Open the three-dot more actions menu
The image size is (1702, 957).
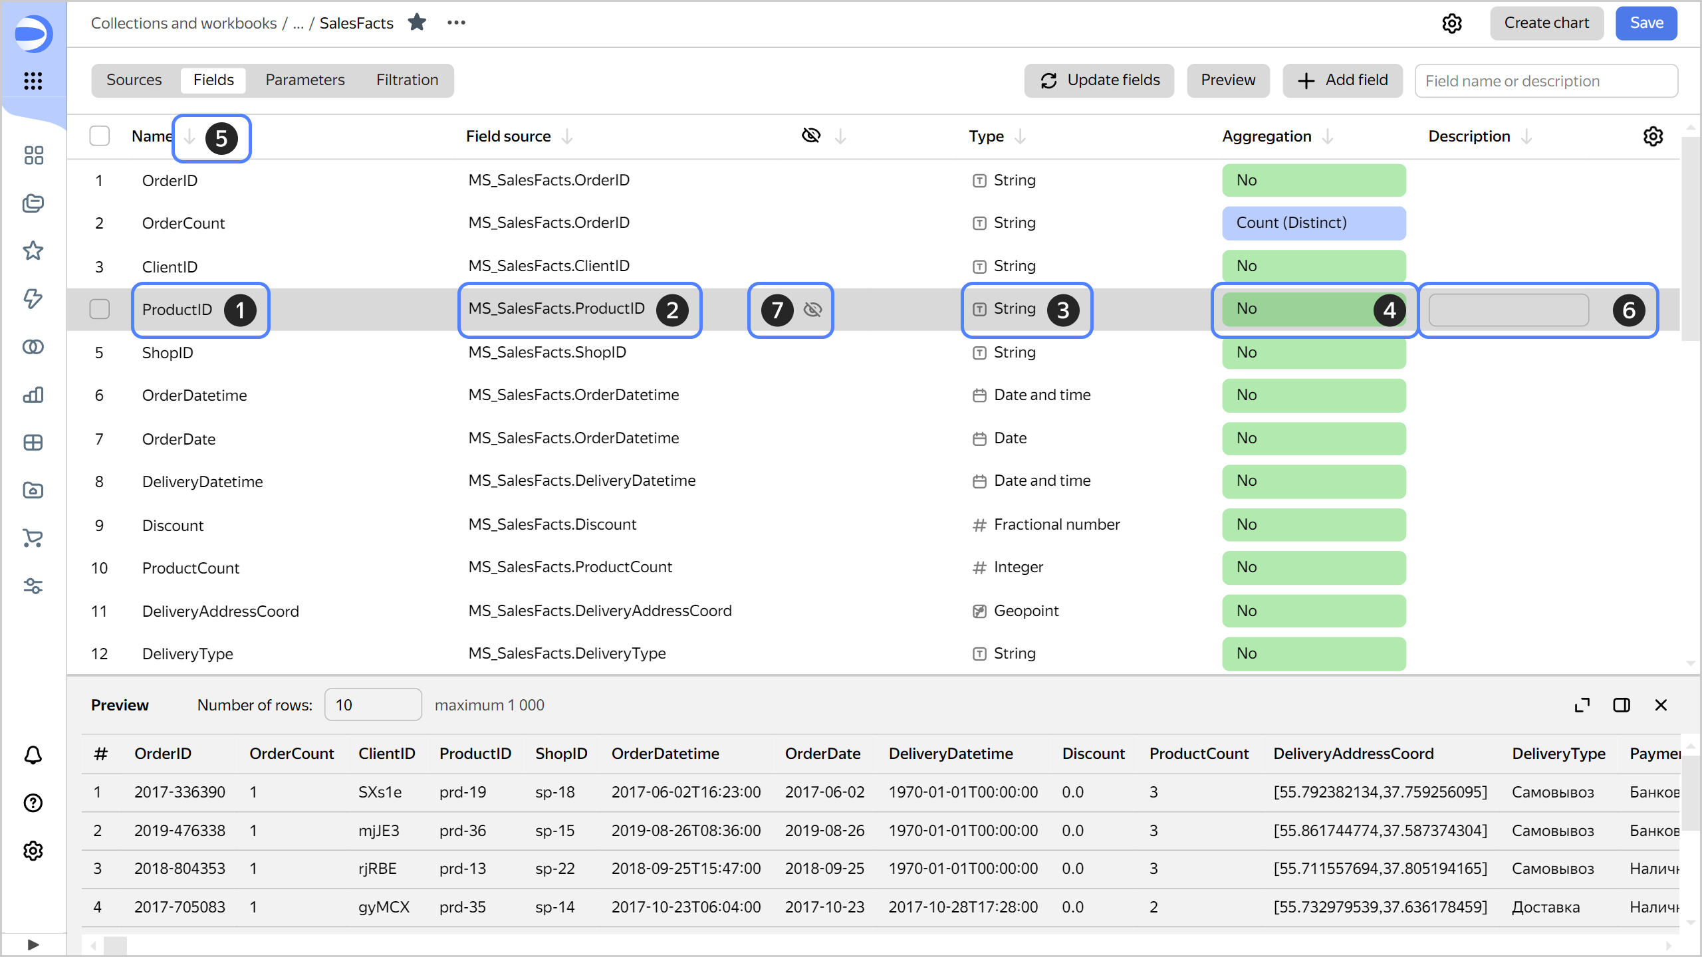[457, 23]
